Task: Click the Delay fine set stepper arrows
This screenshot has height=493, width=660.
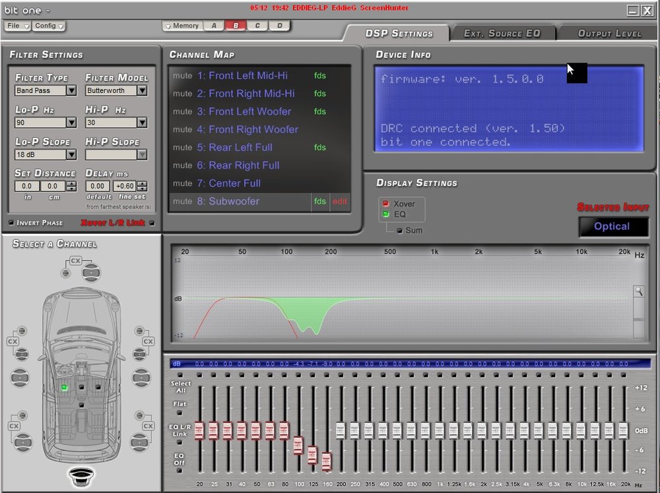Action: pos(143,186)
